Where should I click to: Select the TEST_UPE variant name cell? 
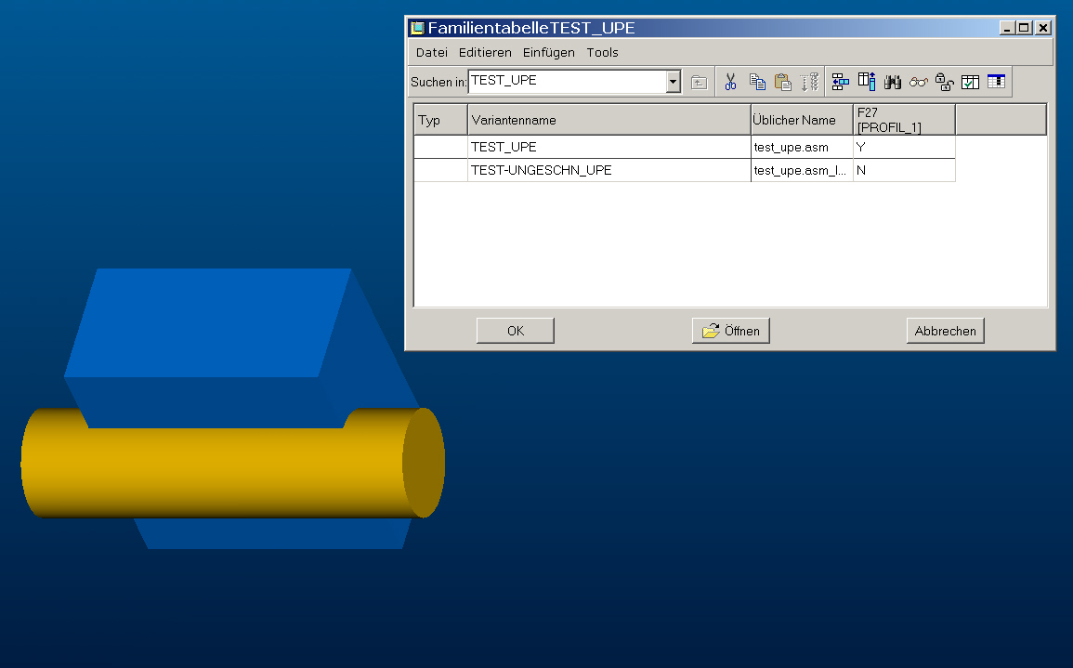[x=609, y=147]
